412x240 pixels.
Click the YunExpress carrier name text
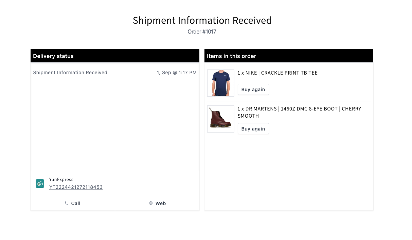(61, 180)
